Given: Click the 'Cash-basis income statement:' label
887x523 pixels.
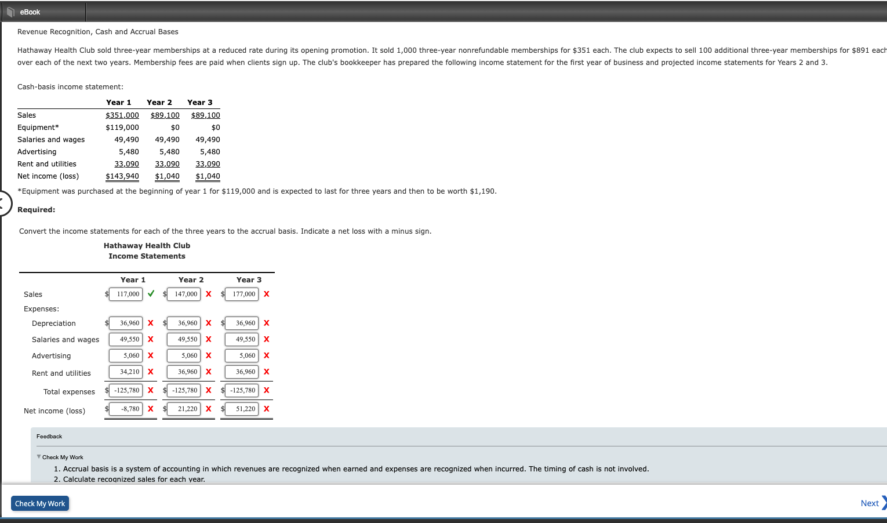Looking at the screenshot, I should point(70,87).
